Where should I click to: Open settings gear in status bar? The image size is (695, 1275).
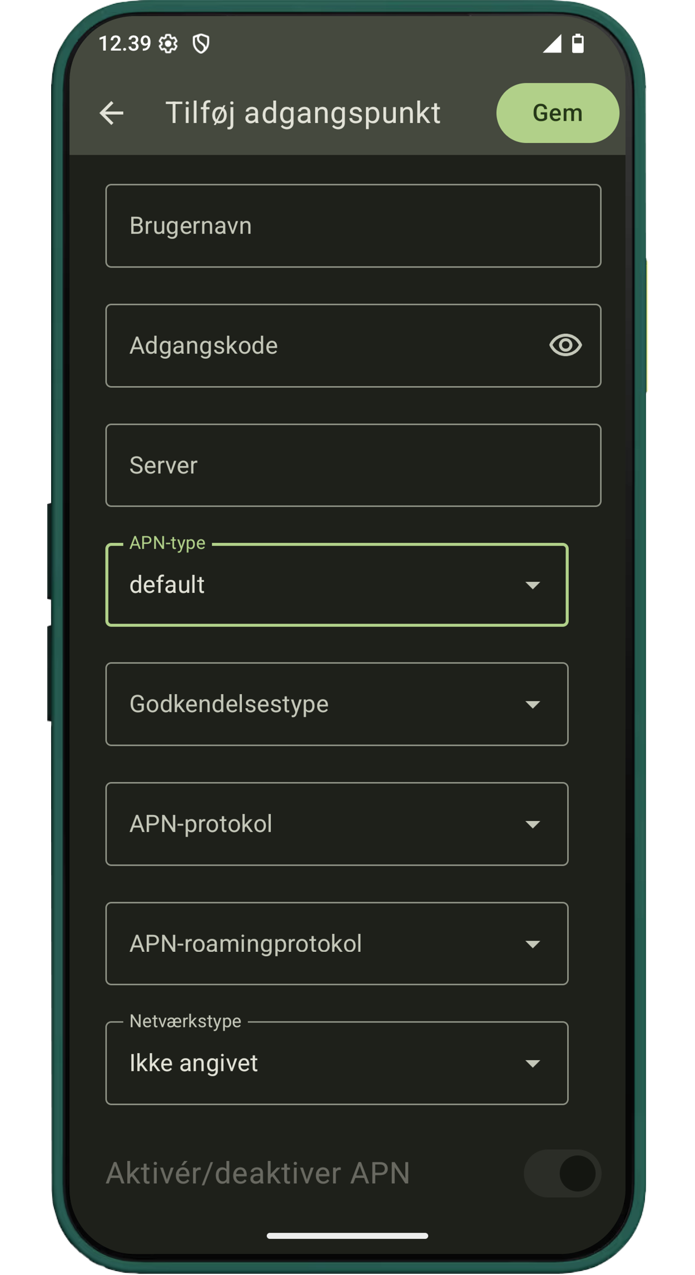coord(168,43)
